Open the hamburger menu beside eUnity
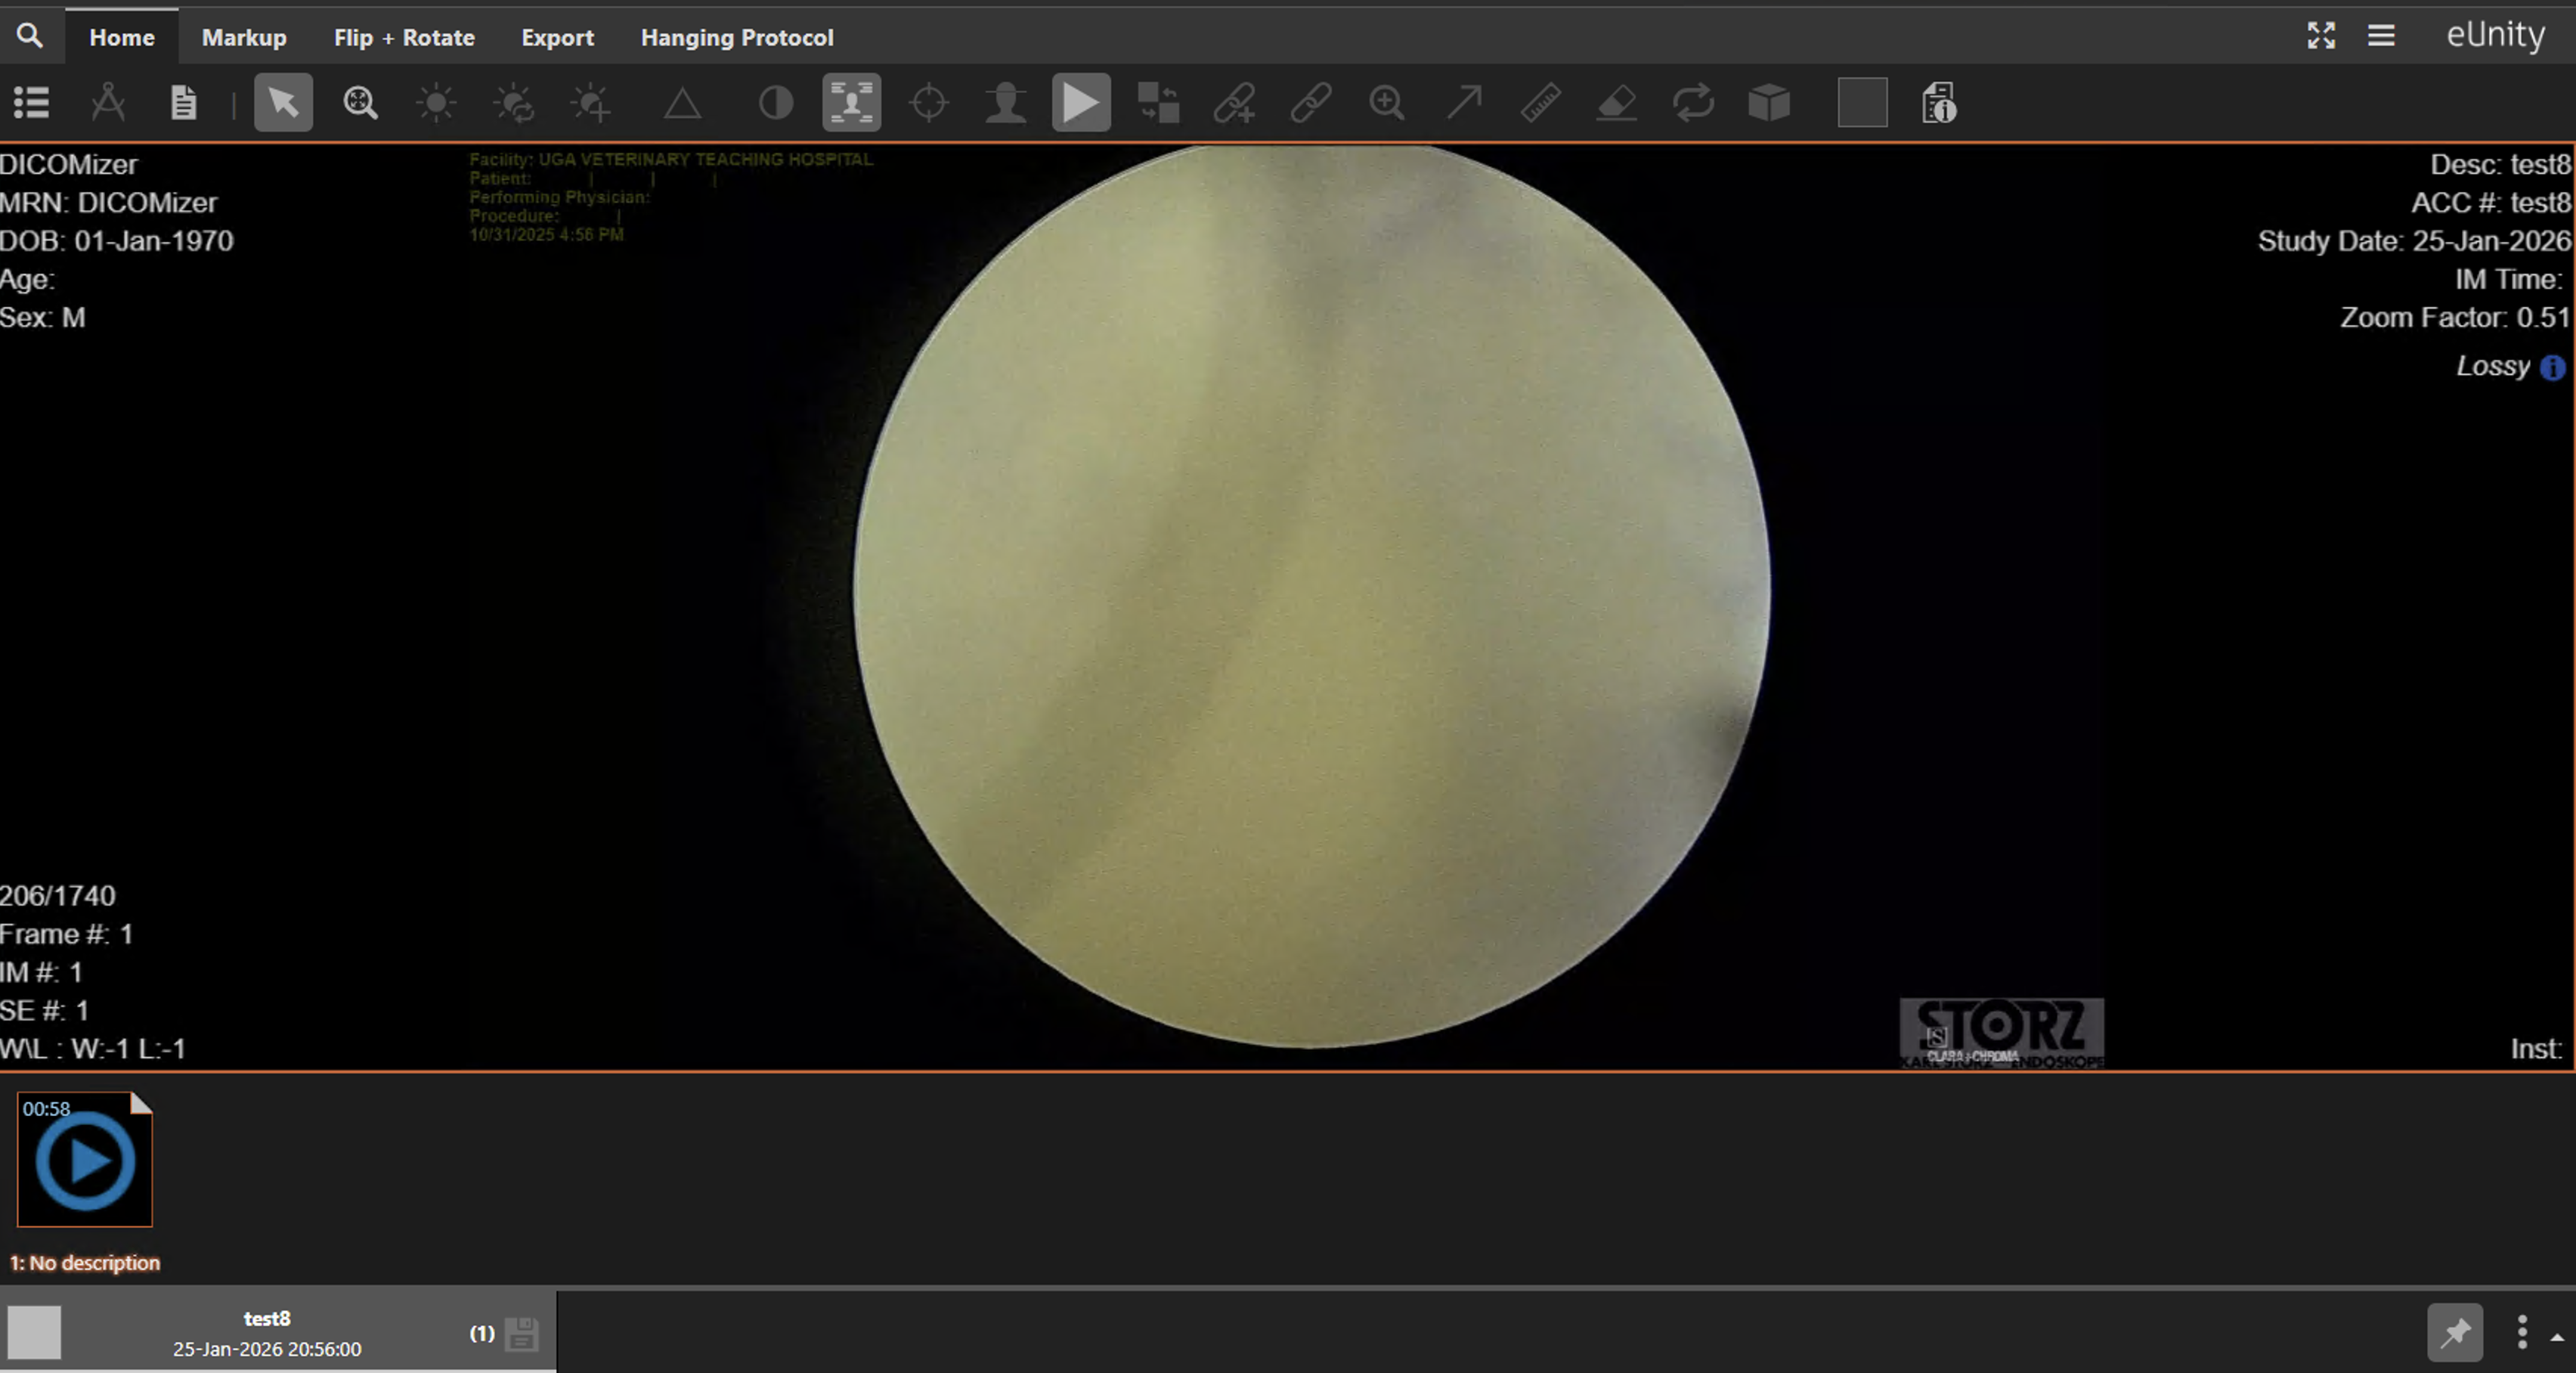 click(2381, 36)
